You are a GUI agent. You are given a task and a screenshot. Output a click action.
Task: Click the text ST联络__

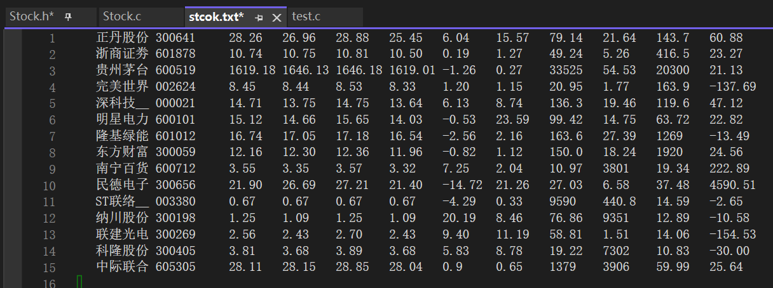tap(122, 202)
